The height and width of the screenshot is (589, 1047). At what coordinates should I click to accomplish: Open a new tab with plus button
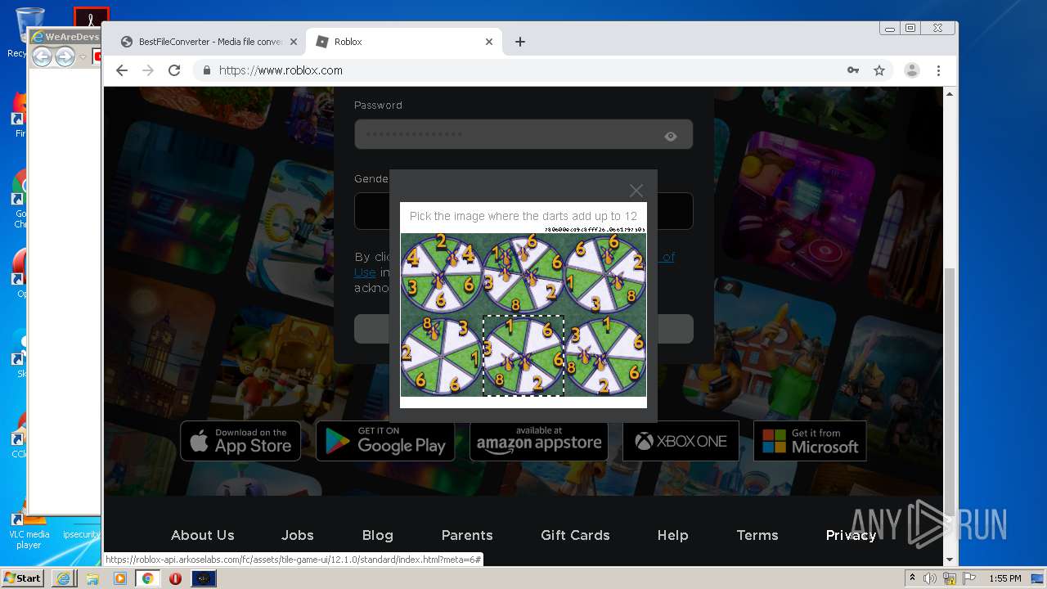(x=520, y=42)
